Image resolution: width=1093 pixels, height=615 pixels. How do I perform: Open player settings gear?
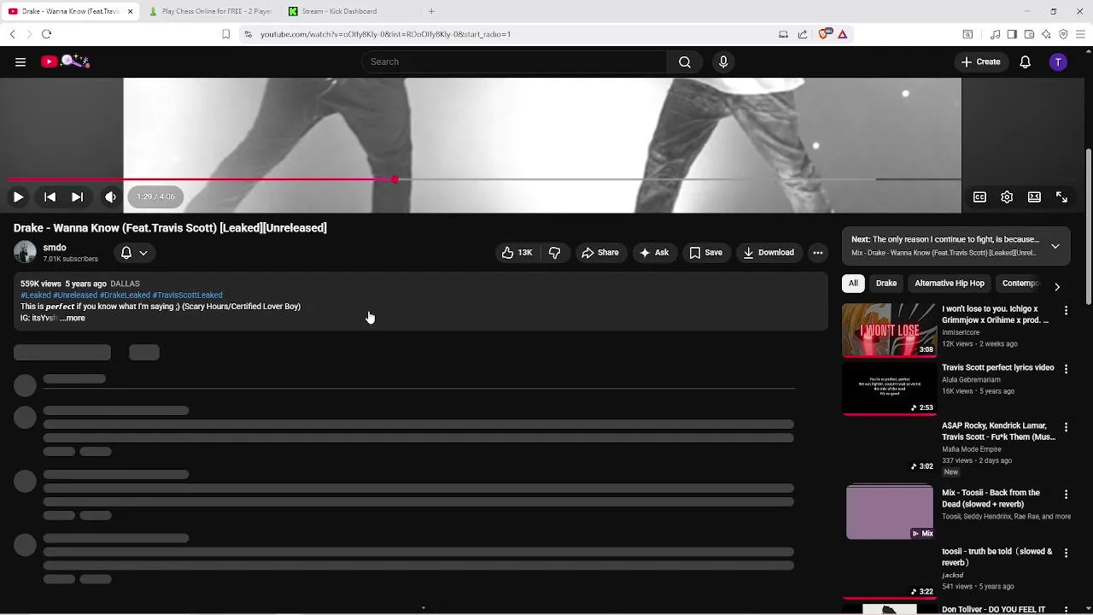pyautogui.click(x=1007, y=197)
